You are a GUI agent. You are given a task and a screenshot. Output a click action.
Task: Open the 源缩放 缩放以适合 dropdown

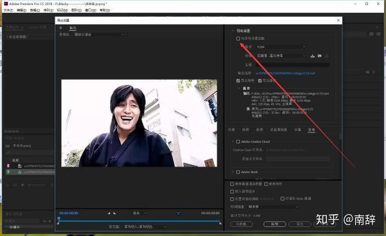click(98, 35)
